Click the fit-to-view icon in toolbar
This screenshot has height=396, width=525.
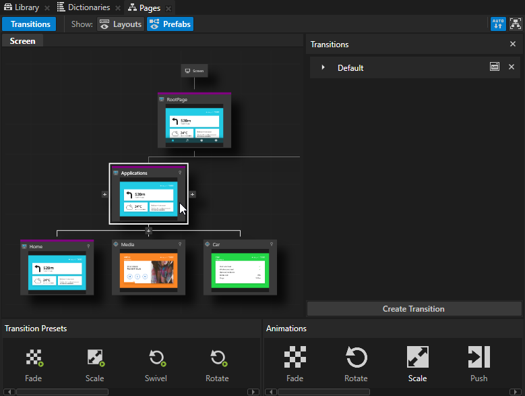tap(516, 24)
